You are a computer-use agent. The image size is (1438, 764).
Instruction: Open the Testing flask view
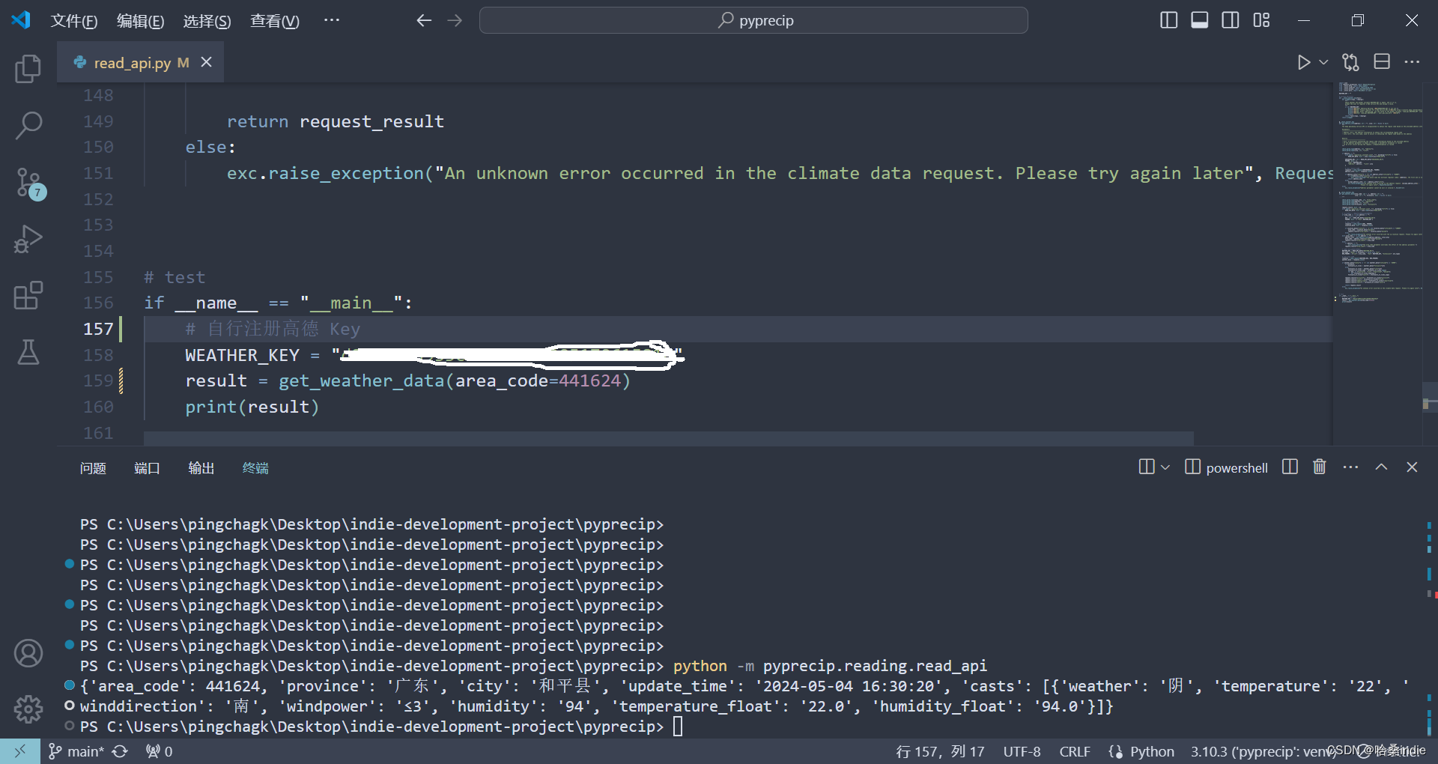28,352
